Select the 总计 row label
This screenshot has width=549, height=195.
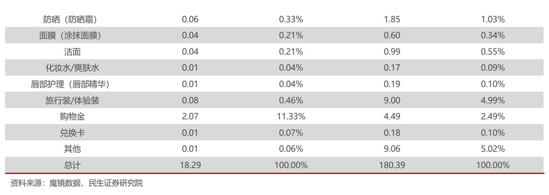72,165
